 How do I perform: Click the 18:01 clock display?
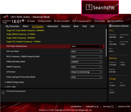click(16, 21)
